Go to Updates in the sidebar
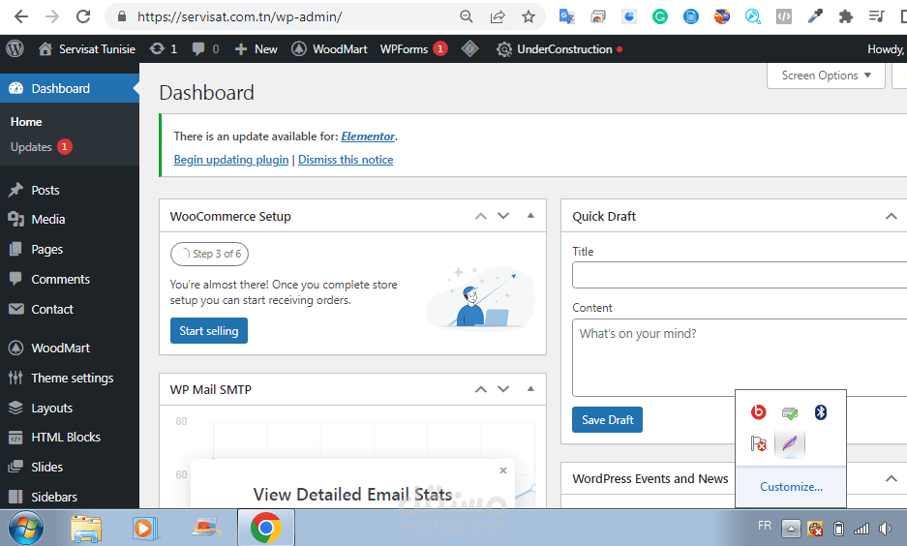This screenshot has width=907, height=546. click(x=41, y=147)
